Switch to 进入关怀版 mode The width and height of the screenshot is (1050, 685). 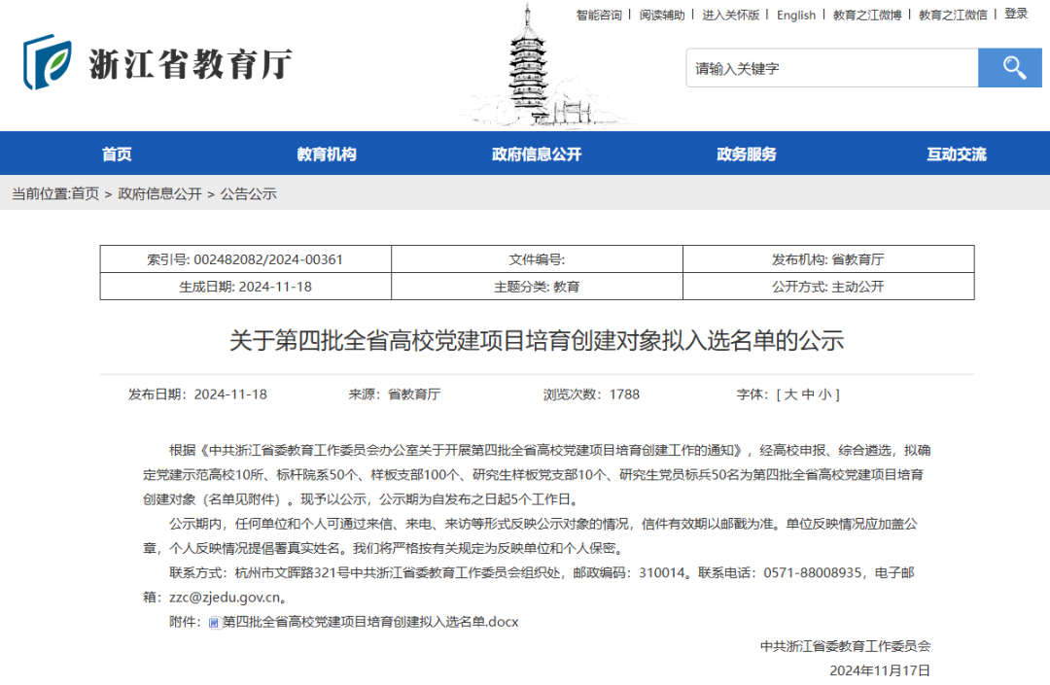(x=731, y=15)
